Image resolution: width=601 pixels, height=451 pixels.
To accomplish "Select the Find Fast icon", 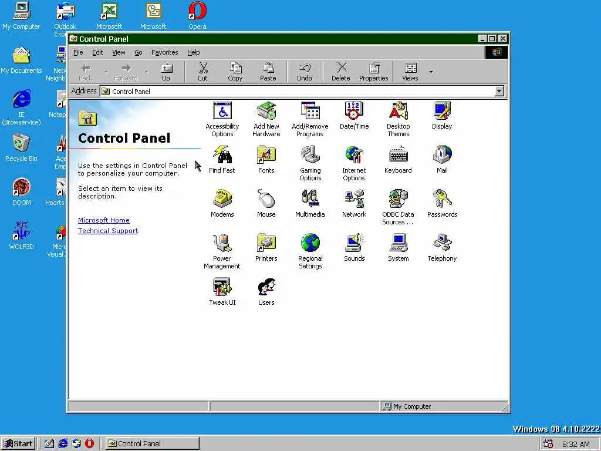I will click(x=222, y=160).
